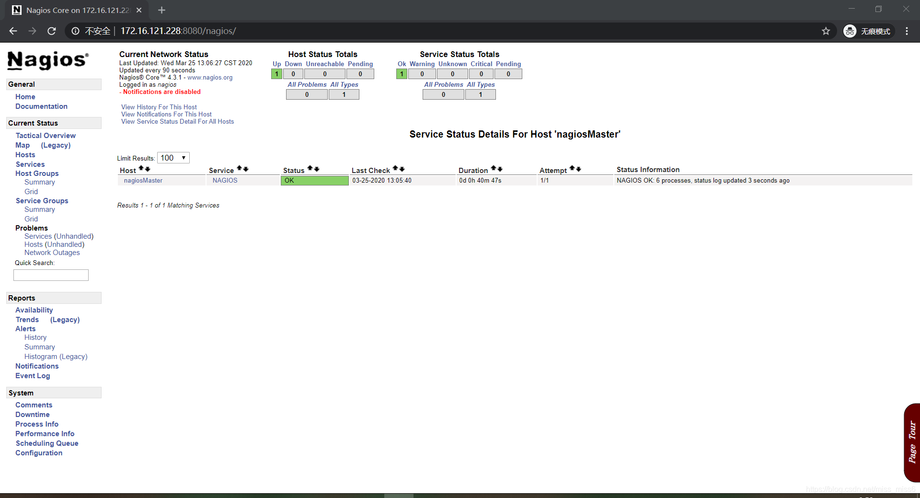This screenshot has height=498, width=920.
Task: Sort by Host ascending arrow
Action: [x=141, y=169]
